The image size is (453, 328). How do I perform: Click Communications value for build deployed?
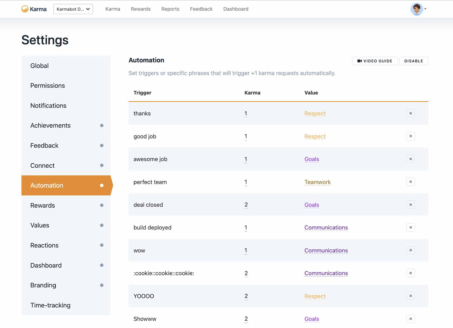(x=326, y=228)
